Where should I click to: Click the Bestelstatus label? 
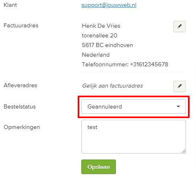point(20,106)
